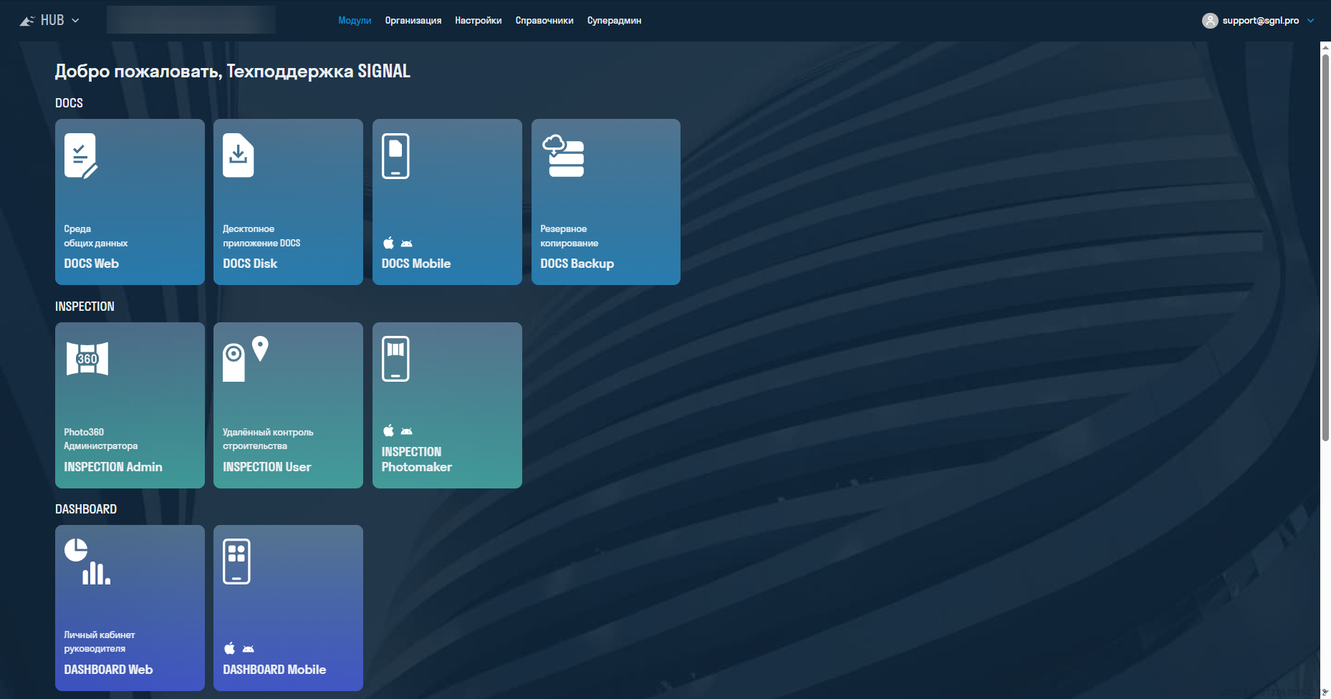Click Apple icon on DASHBOARD Mobile card

pos(229,648)
